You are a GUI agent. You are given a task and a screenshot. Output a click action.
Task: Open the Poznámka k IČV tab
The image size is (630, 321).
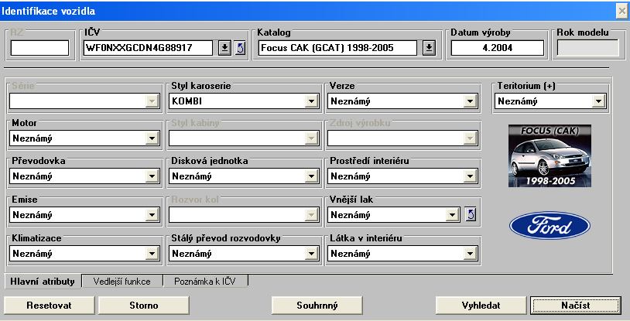click(204, 282)
